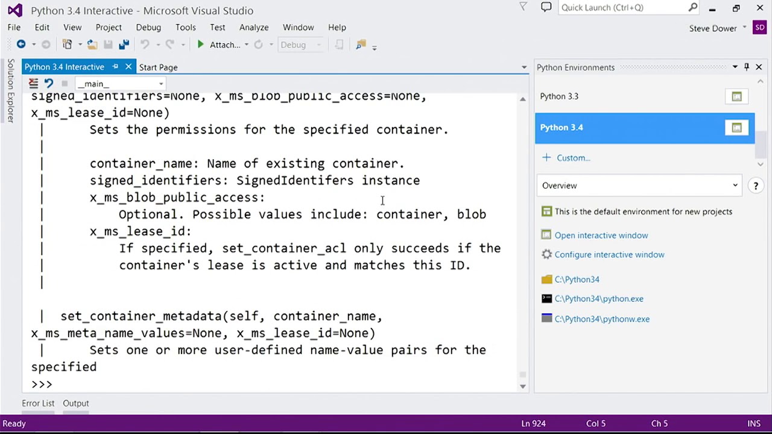Click the Refresh/Restart toolbar icon
This screenshot has width=772, height=434.
coord(258,44)
